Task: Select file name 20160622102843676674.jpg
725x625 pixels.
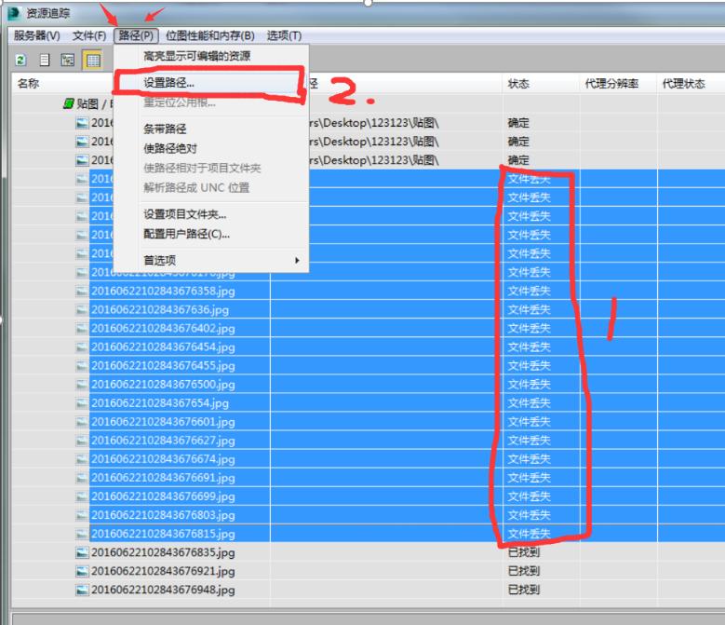Action: point(163,459)
